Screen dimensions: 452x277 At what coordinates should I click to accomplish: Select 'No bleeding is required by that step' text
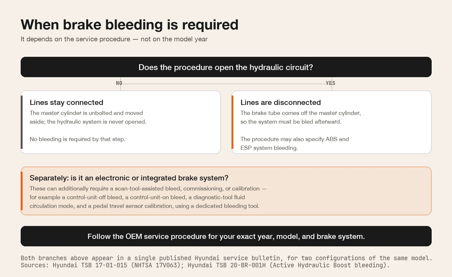pyautogui.click(x=77, y=139)
